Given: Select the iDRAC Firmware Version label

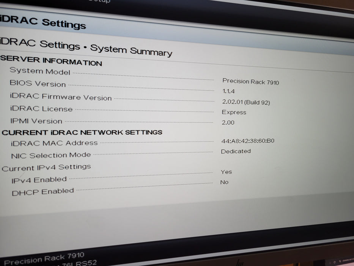Looking at the screenshot, I should (x=61, y=97).
